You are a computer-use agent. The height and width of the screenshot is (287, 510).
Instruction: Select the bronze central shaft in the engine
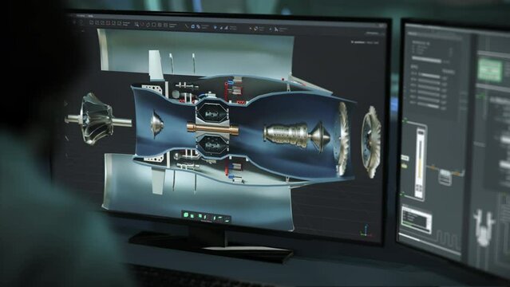tap(212, 128)
